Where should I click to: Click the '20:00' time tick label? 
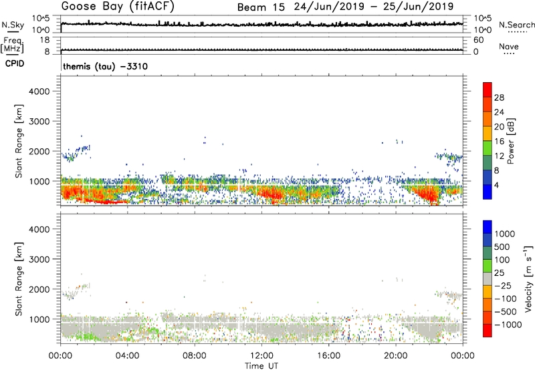pyautogui.click(x=395, y=356)
